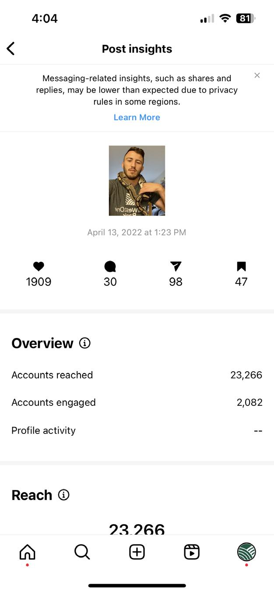Open the Learn More link
The height and width of the screenshot is (593, 274).
(137, 117)
